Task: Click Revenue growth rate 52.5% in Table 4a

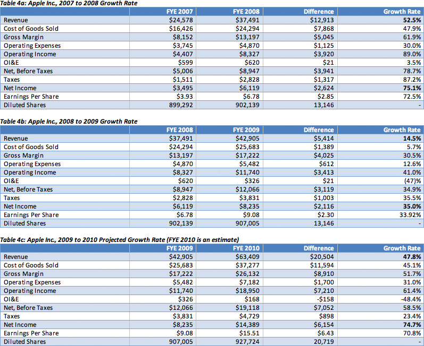Action: (412, 20)
